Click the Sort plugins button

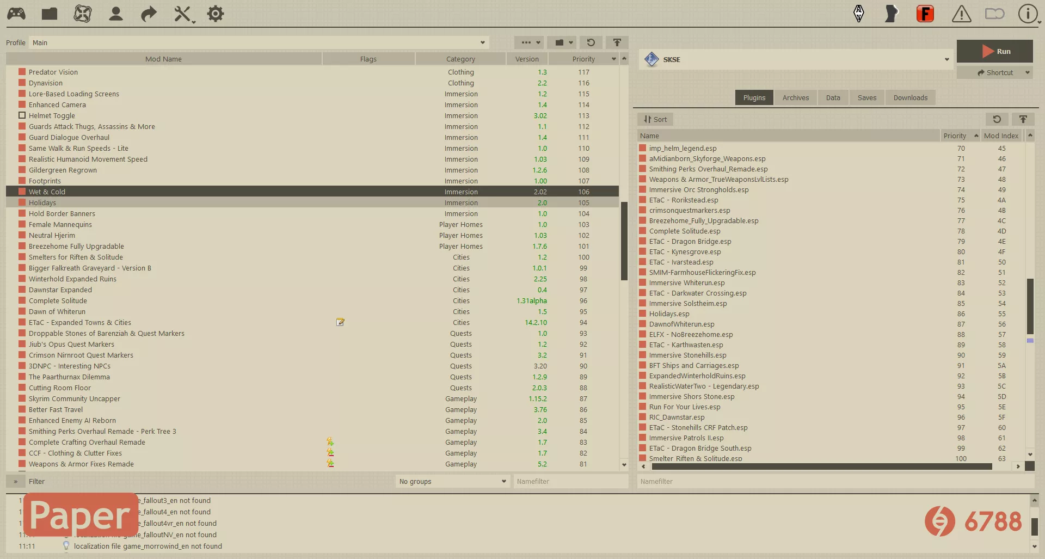pos(655,119)
